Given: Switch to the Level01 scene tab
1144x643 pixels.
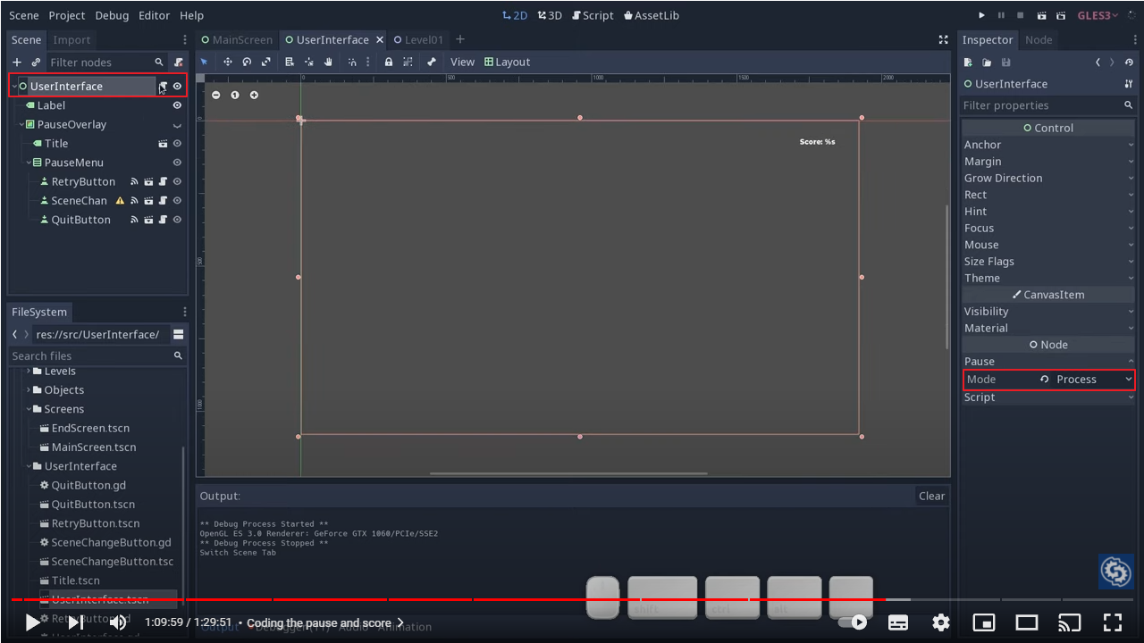Looking at the screenshot, I should 419,40.
